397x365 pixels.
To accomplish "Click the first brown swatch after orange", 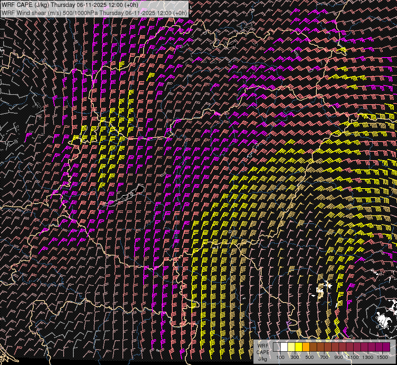I will tap(313, 347).
